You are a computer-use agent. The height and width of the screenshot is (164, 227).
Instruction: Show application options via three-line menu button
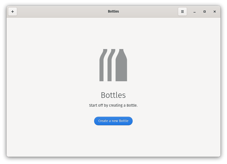coord(182,12)
